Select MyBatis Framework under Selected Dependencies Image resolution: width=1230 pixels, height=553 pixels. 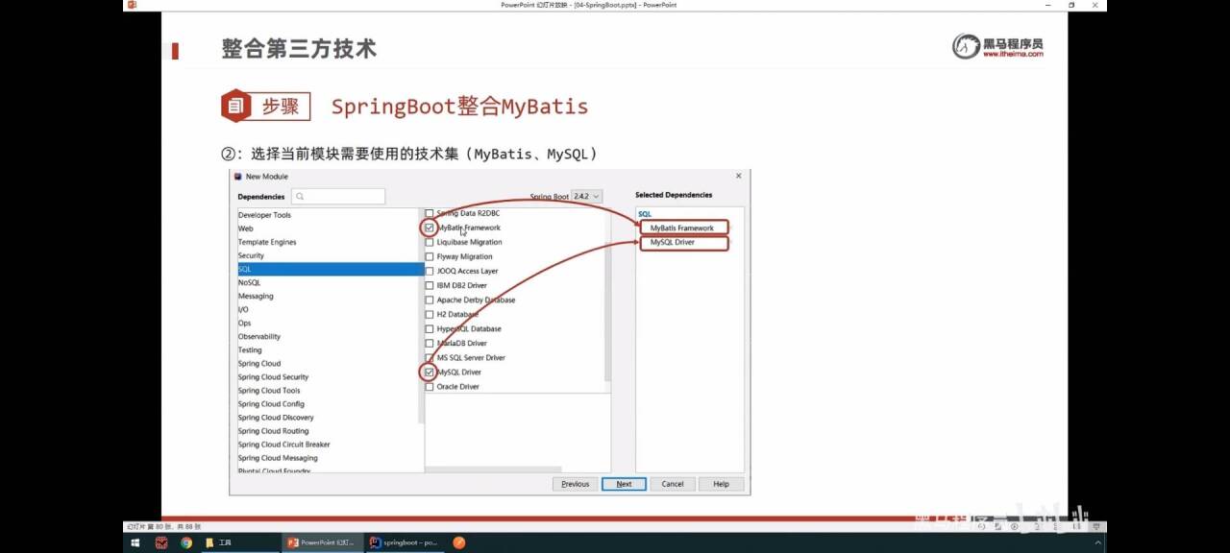683,228
